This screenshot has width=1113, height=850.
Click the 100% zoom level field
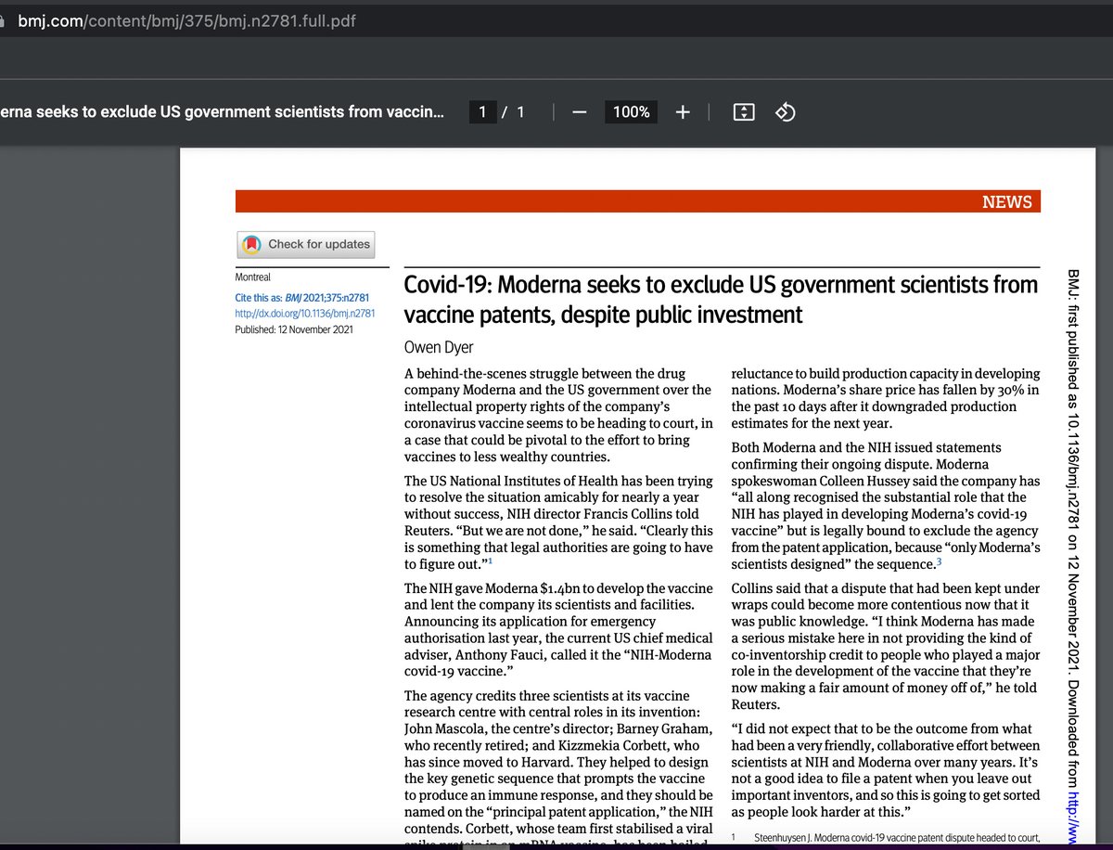(x=631, y=112)
